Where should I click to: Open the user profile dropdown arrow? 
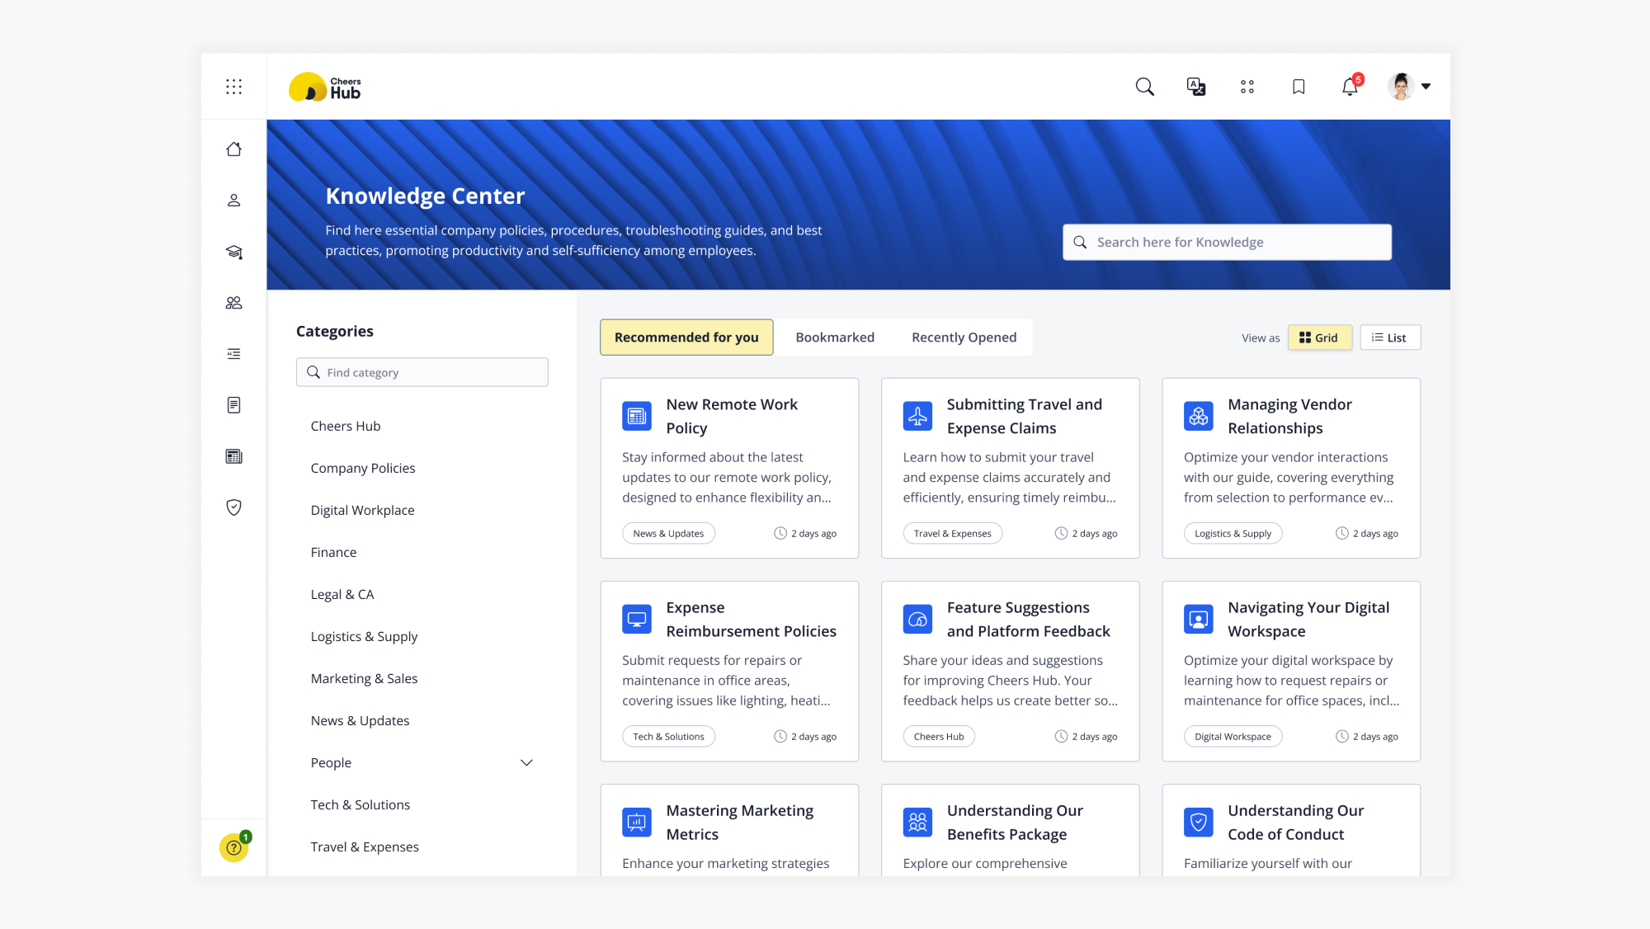(1426, 87)
